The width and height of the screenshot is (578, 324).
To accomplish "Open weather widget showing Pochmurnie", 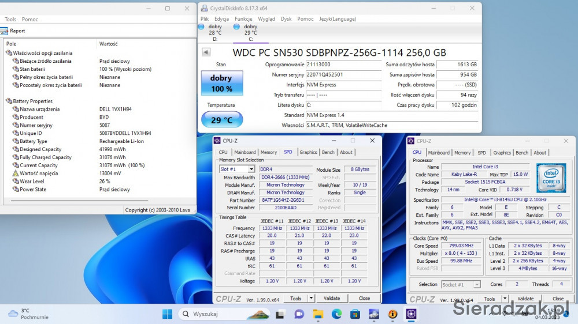I will pos(28,314).
